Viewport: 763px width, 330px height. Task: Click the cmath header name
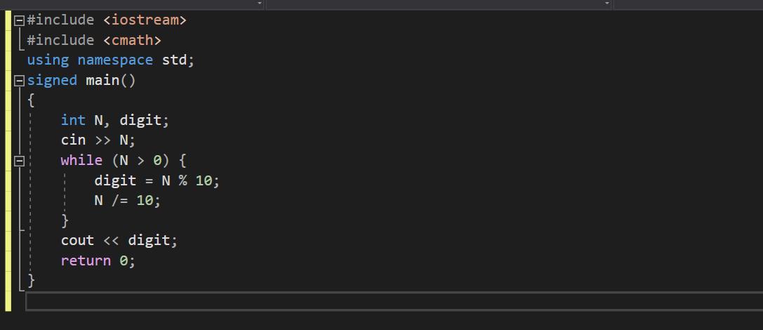(x=133, y=40)
